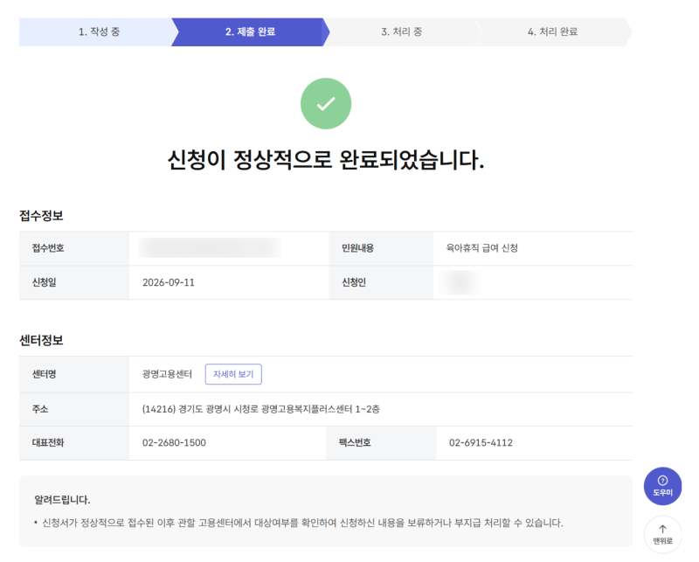Click the 대표전화 label cell
This screenshot has width=699, height=562.
pos(74,443)
